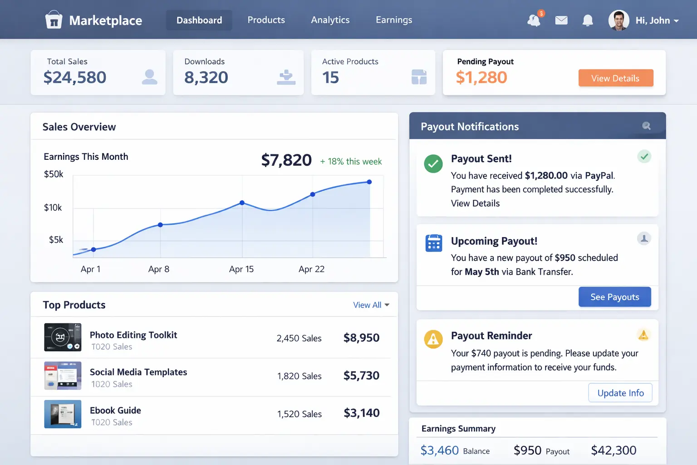Click the green check icon on Payout Sent
This screenshot has height=465, width=697.
click(x=433, y=164)
